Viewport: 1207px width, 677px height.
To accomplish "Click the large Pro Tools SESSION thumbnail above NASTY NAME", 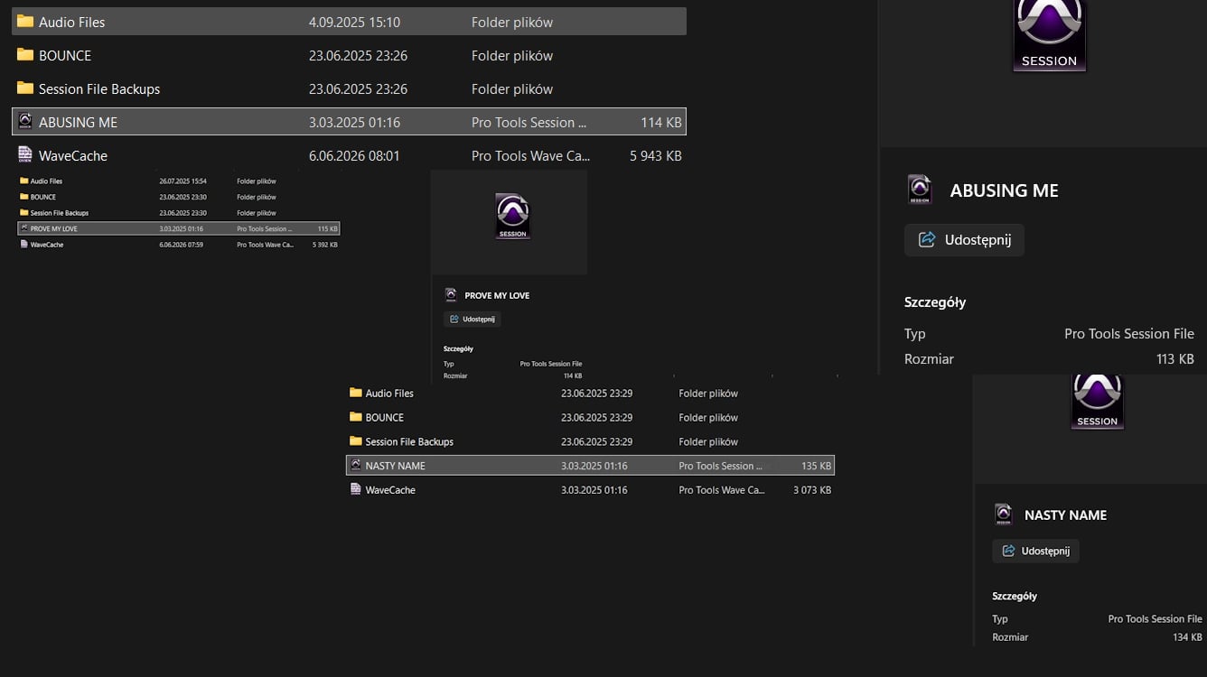I will coord(1097,402).
